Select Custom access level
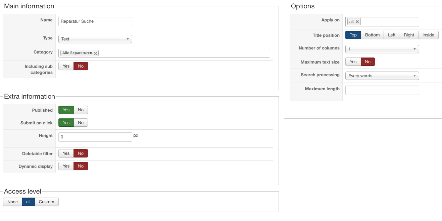This screenshot has height=221, width=442. point(46,202)
